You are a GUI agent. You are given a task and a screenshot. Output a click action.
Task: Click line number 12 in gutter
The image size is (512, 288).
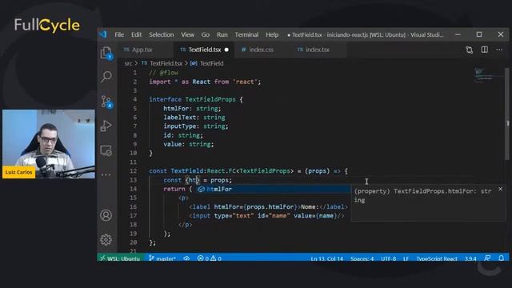point(133,170)
